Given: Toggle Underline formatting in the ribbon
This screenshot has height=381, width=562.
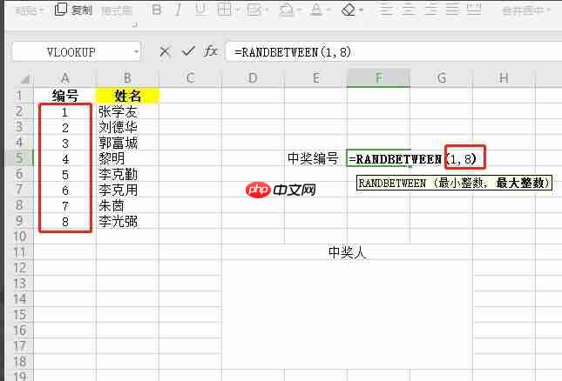Looking at the screenshot, I should coord(200,10).
